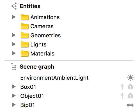
Task: Click the cube geometry icon on Object01
Action: 130,96
